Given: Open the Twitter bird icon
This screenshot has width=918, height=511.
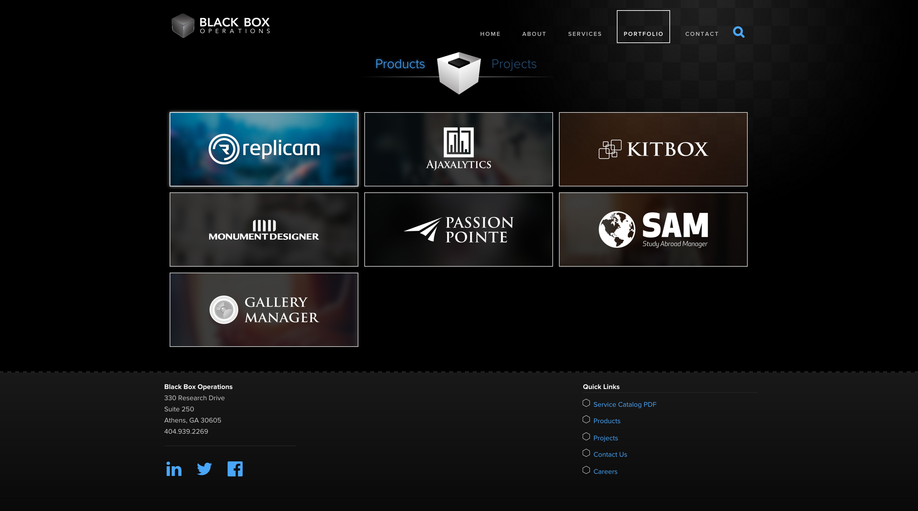Looking at the screenshot, I should pyautogui.click(x=205, y=469).
